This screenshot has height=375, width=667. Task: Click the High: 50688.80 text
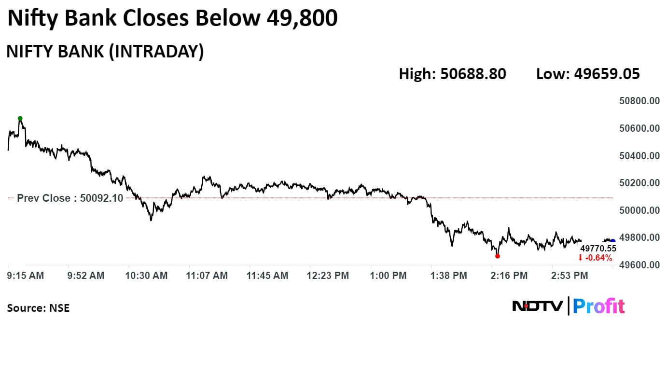click(452, 74)
